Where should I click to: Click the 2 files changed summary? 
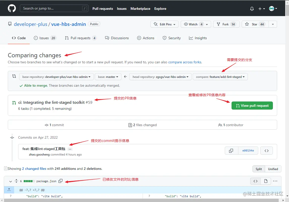pos(142,125)
